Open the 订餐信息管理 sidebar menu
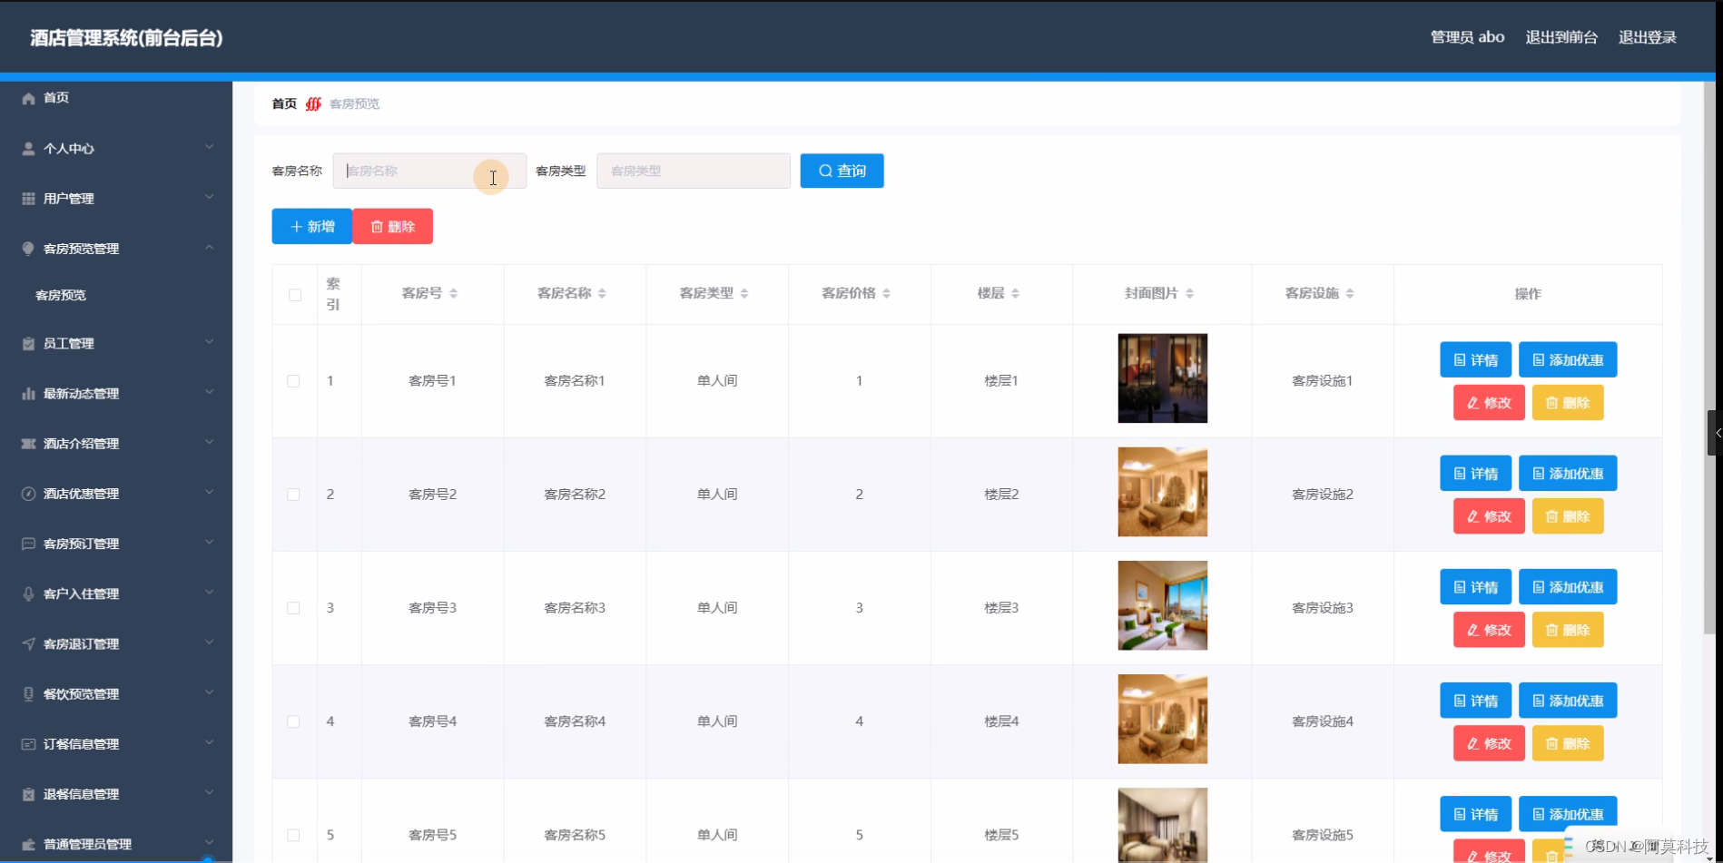The width and height of the screenshot is (1723, 863). click(x=115, y=743)
